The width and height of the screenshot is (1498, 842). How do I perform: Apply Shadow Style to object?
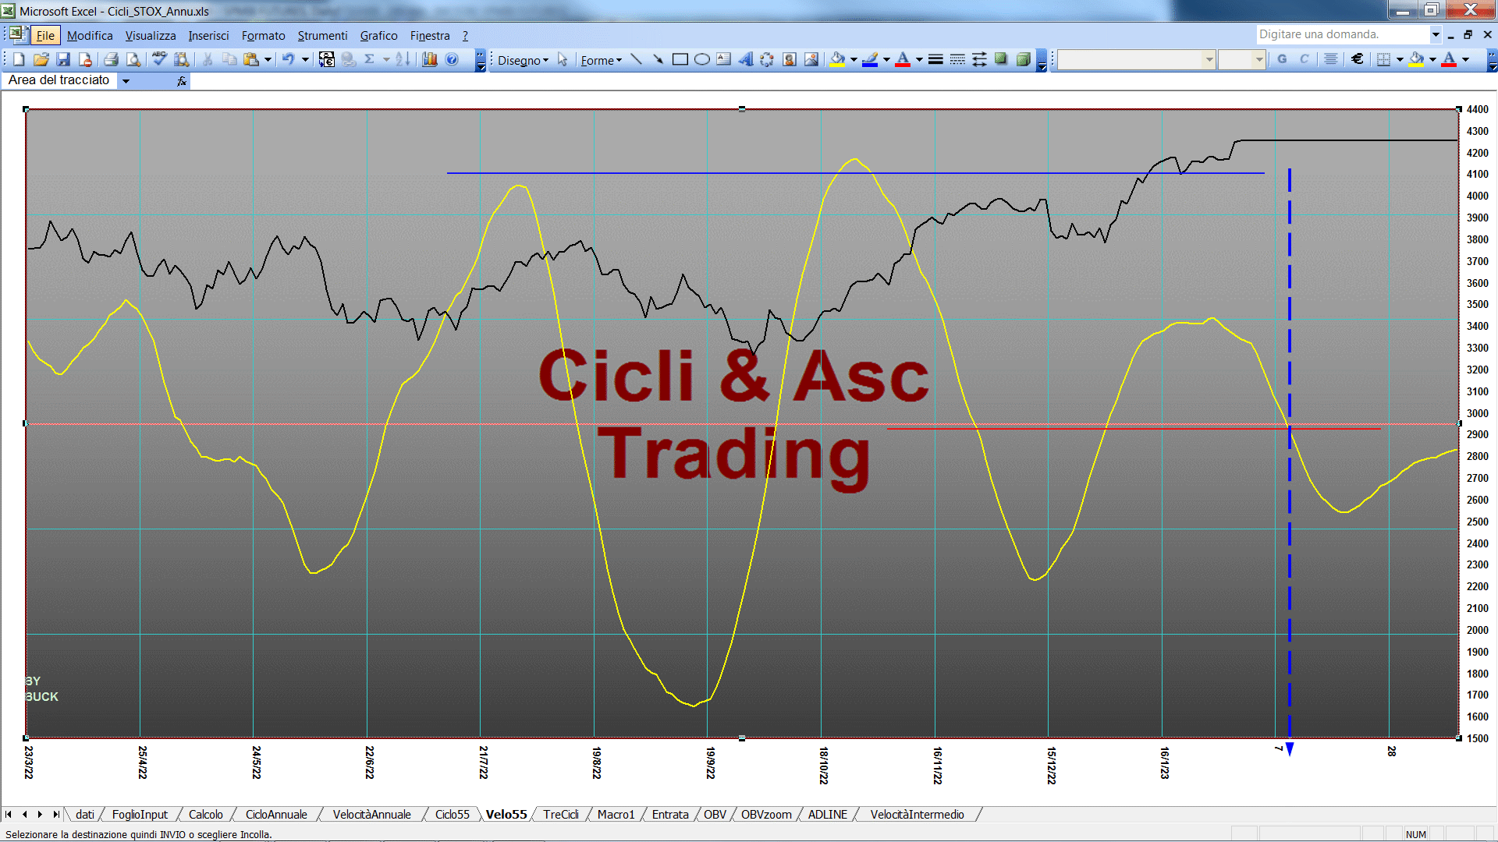click(1001, 59)
